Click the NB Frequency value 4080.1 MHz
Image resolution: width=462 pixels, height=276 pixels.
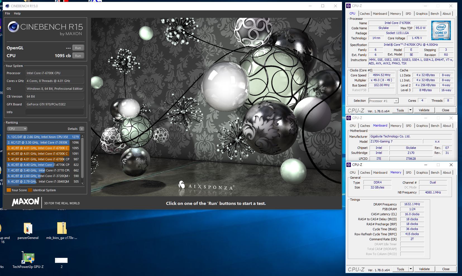(433, 192)
